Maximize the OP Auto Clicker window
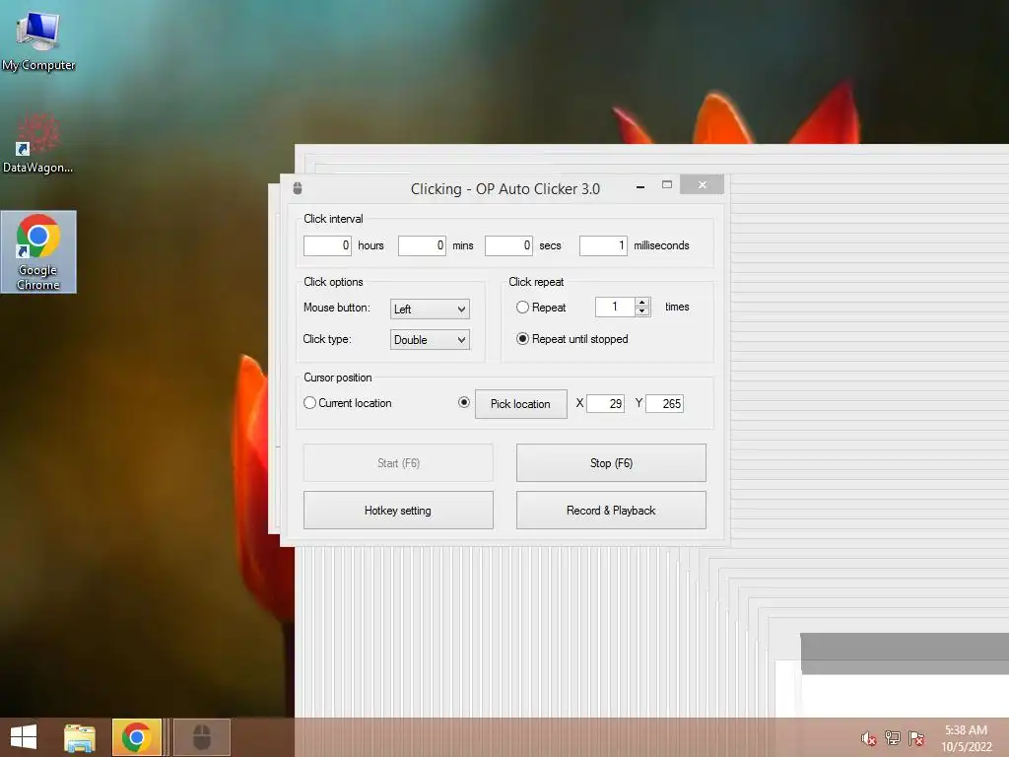The height and width of the screenshot is (757, 1009). tap(667, 184)
